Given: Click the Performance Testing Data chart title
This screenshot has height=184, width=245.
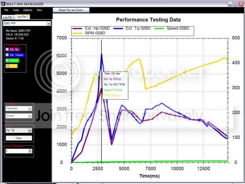Looking at the screenshot, I should (148, 20).
